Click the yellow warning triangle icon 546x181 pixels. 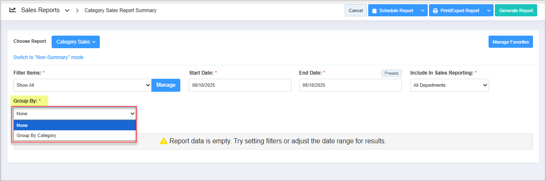(164, 141)
